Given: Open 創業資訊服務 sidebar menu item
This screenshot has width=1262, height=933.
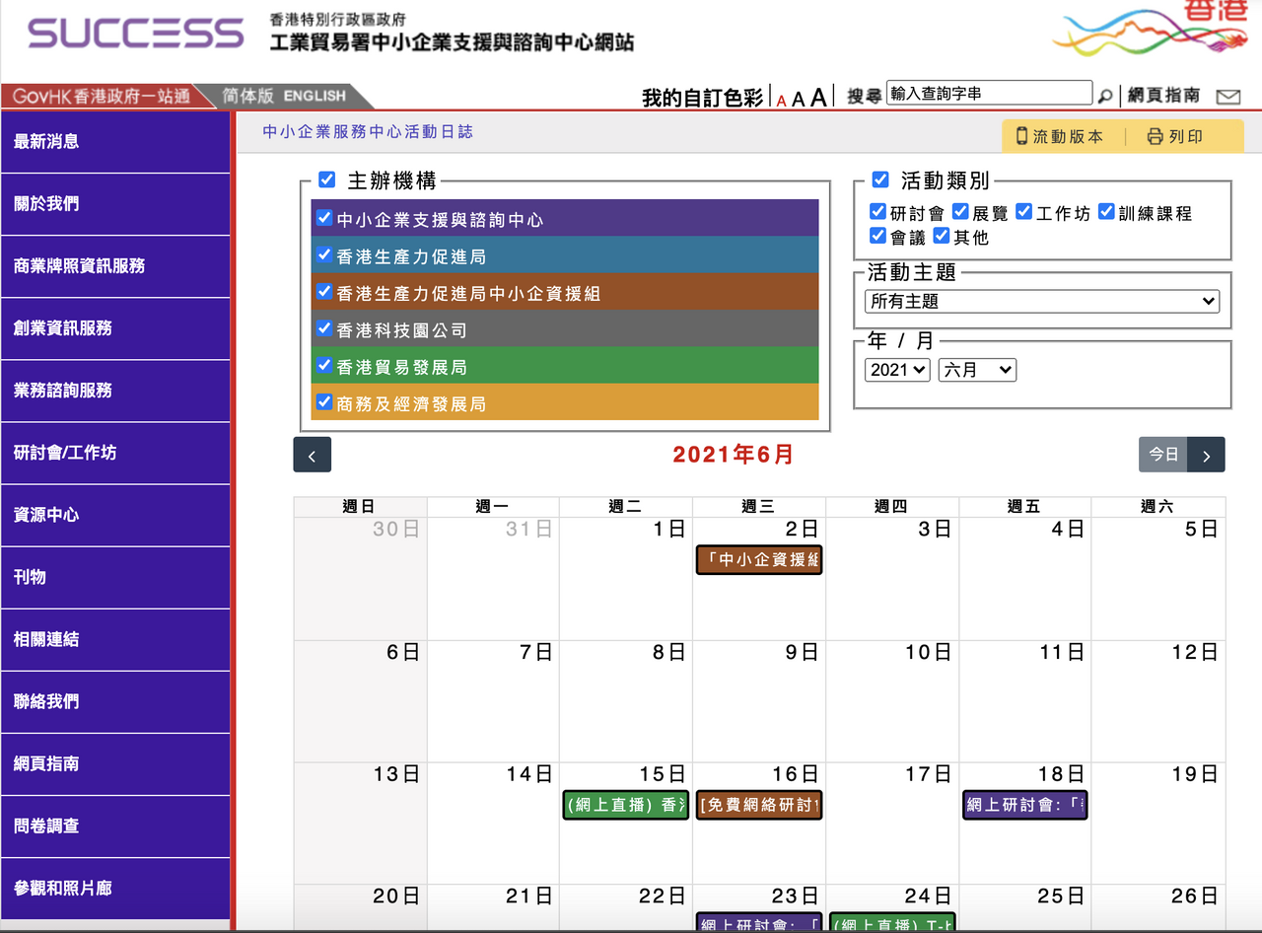Looking at the screenshot, I should point(115,328).
